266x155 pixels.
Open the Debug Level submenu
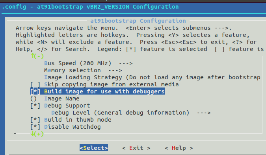tap(131, 113)
